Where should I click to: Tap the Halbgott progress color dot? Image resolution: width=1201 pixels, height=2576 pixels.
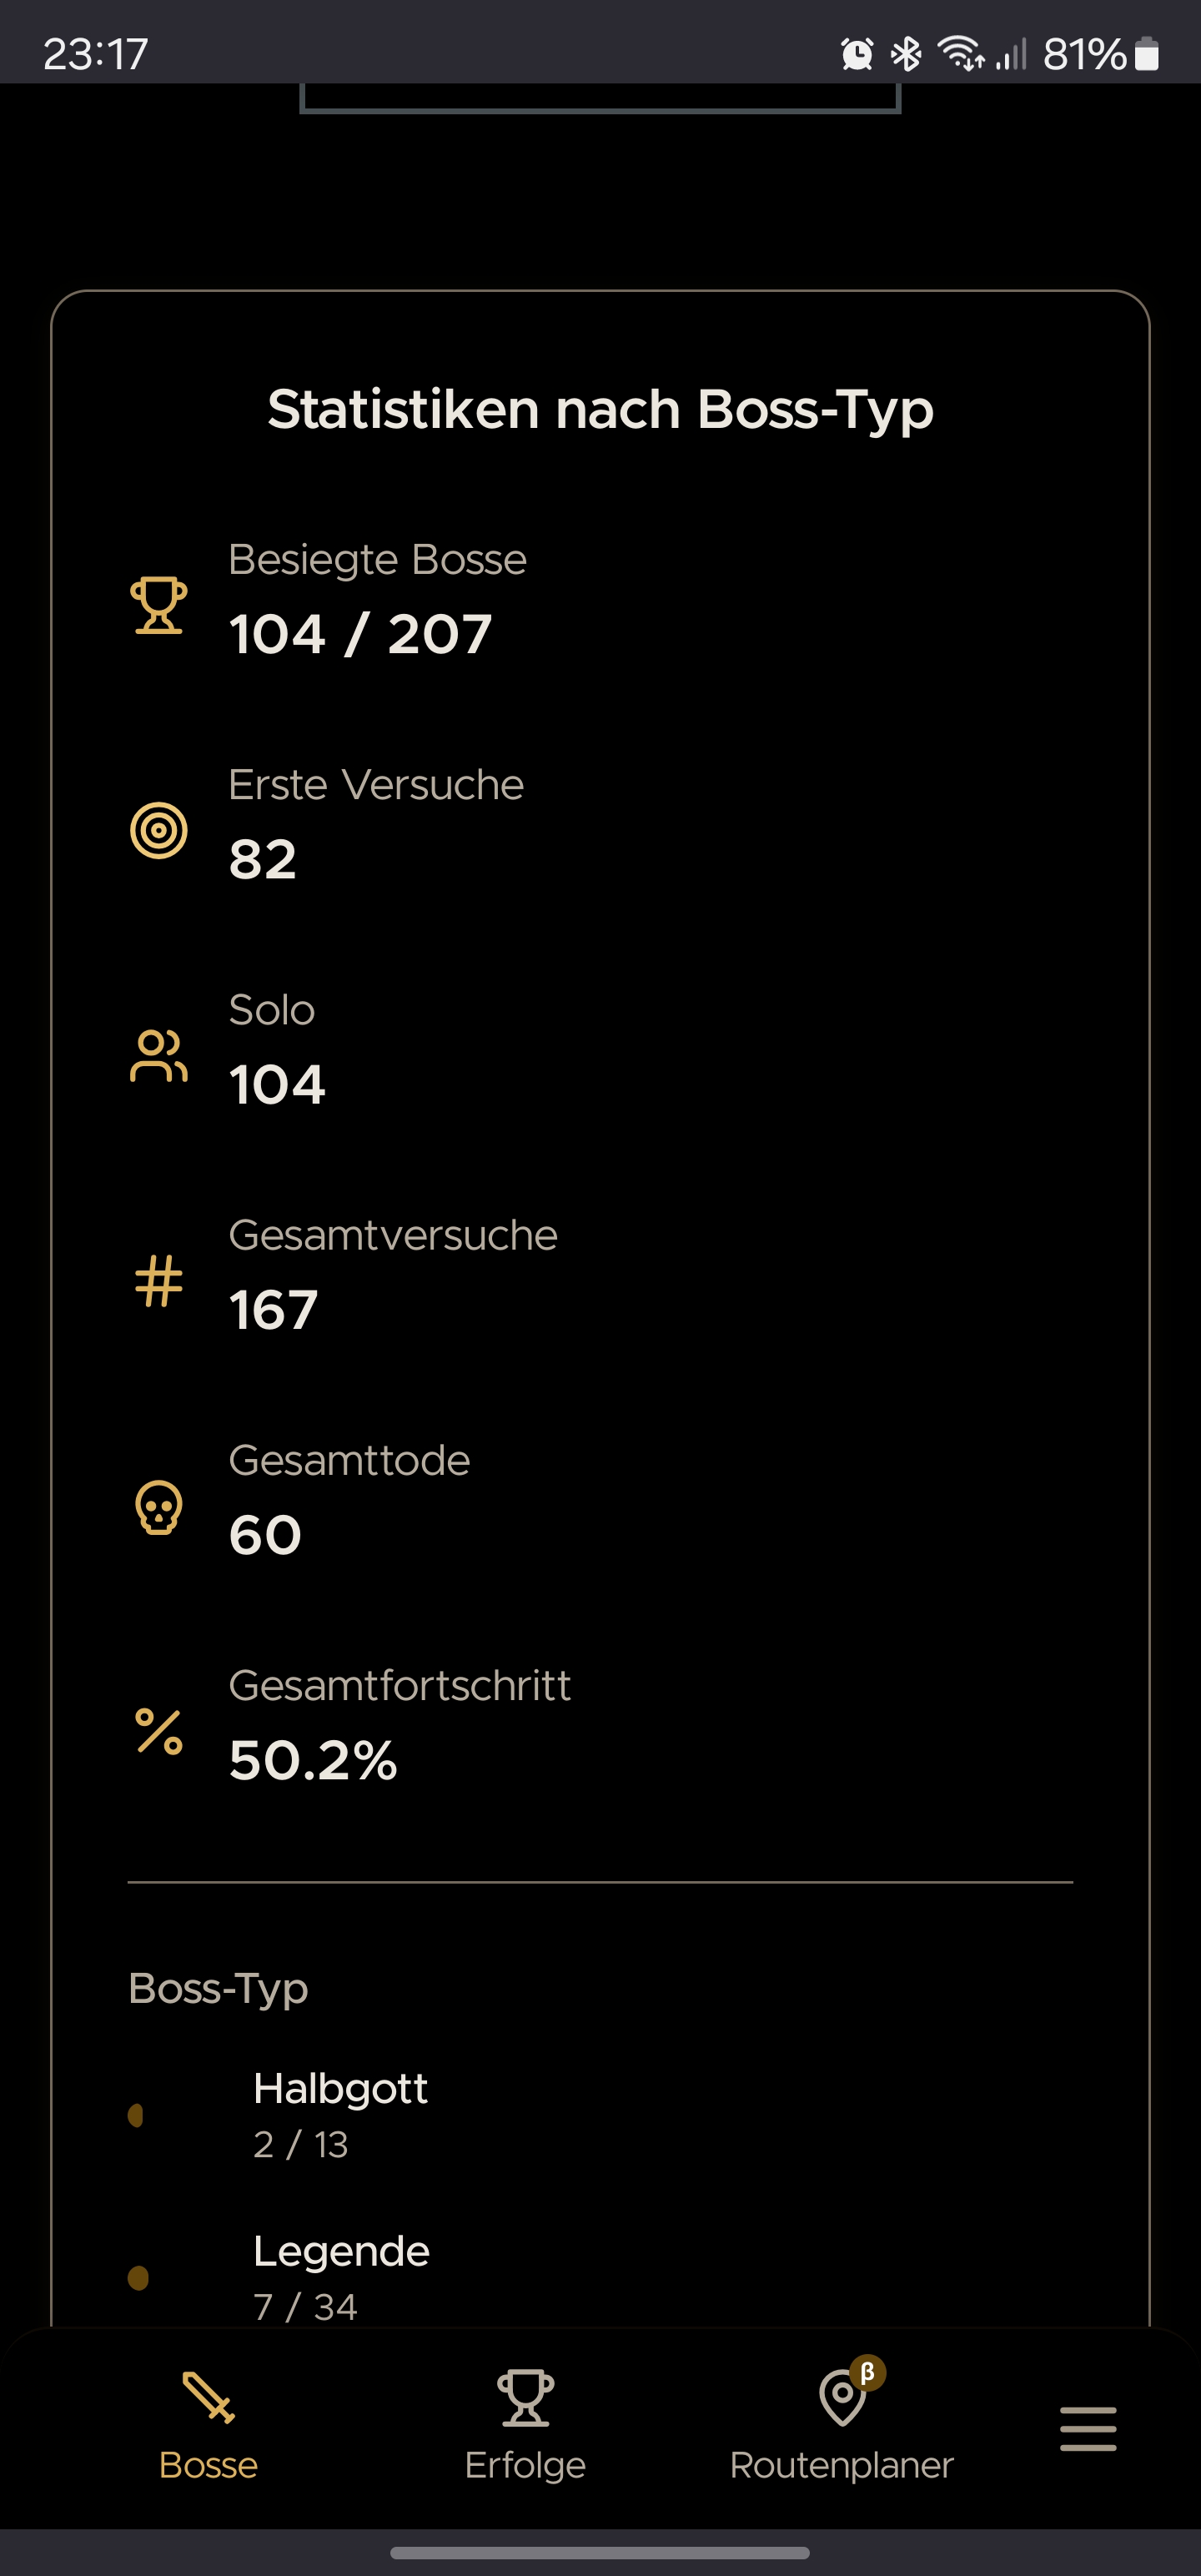(136, 2115)
